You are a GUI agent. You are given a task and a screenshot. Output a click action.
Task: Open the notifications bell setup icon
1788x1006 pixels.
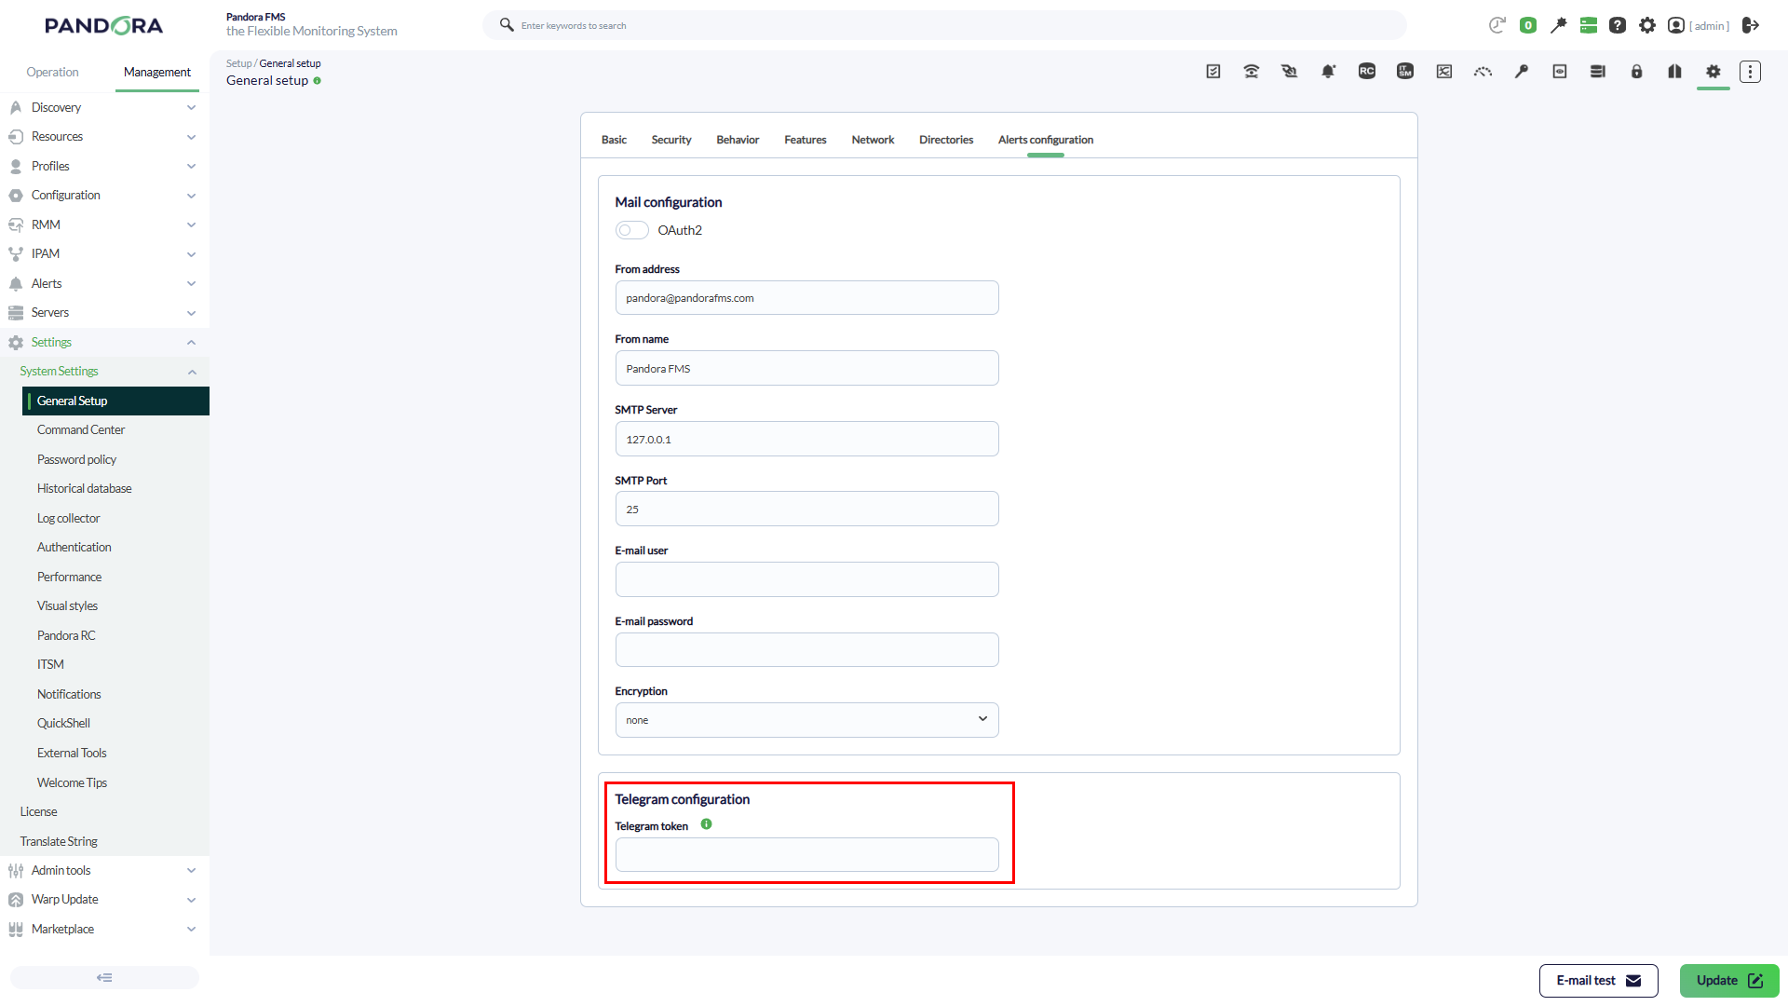pyautogui.click(x=1329, y=72)
